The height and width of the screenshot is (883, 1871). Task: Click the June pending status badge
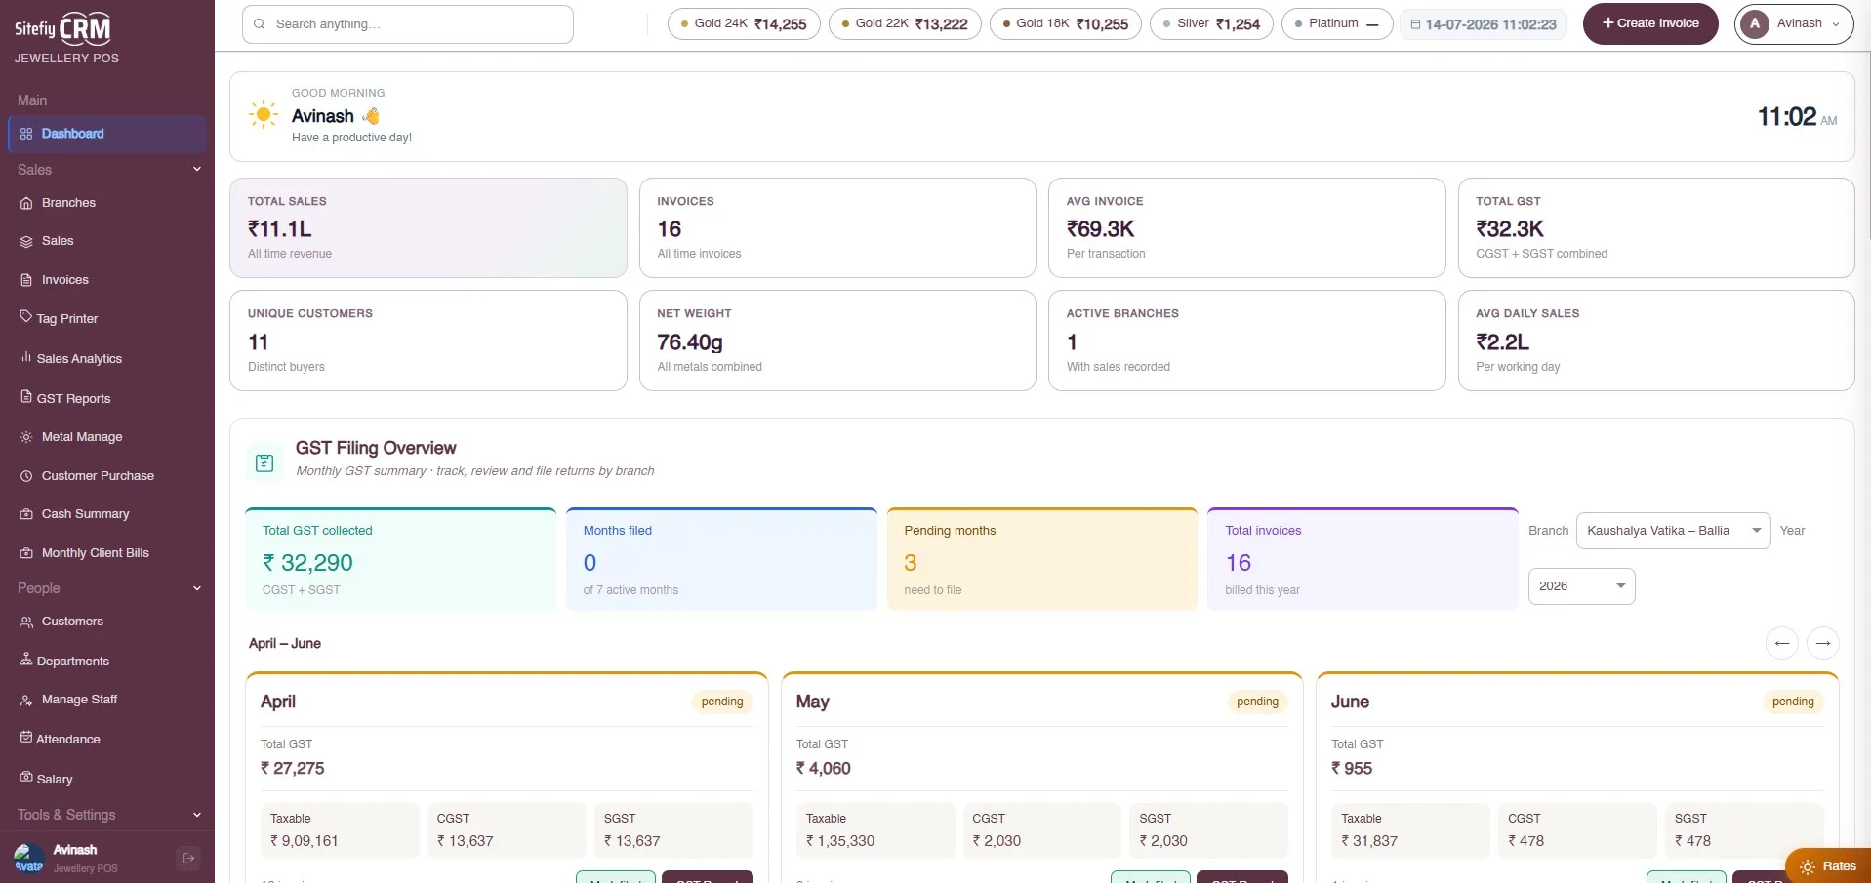pyautogui.click(x=1793, y=702)
